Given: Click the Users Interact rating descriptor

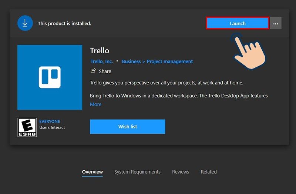Looking at the screenshot, I should (52, 127).
